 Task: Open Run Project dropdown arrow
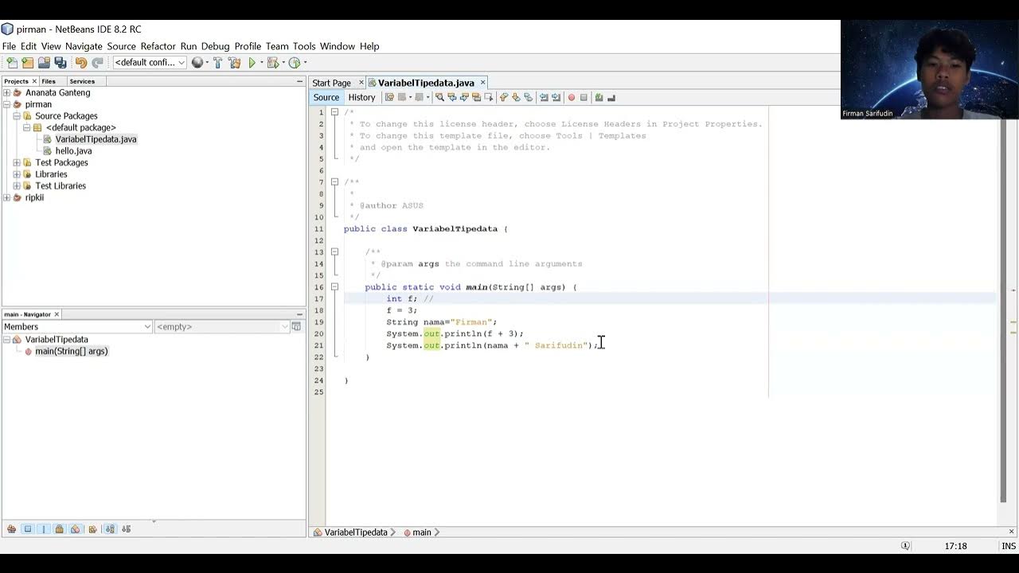pos(263,63)
